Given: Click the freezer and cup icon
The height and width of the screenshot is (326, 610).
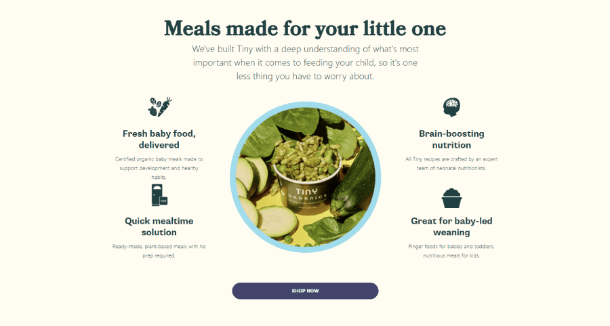Looking at the screenshot, I should [x=159, y=195].
